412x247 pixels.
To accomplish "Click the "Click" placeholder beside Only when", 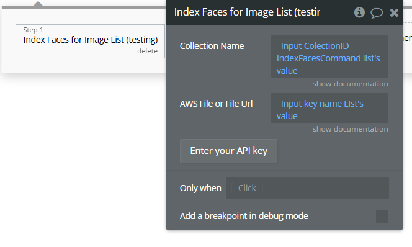I will (x=247, y=188).
